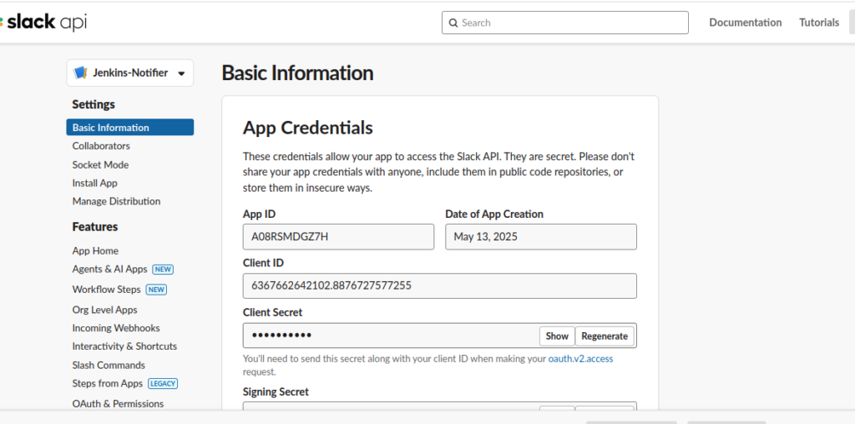This screenshot has height=424, width=855.
Task: Open OAuth & Permissions page
Action: [x=118, y=404]
